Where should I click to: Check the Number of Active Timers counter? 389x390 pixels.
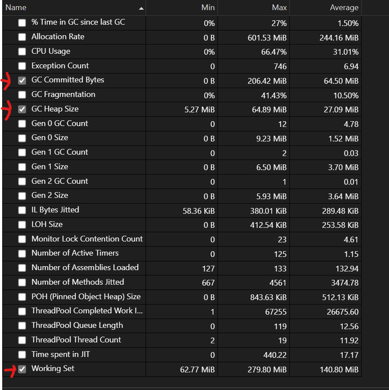coord(22,253)
